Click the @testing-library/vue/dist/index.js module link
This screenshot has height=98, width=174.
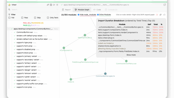coord(112,49)
